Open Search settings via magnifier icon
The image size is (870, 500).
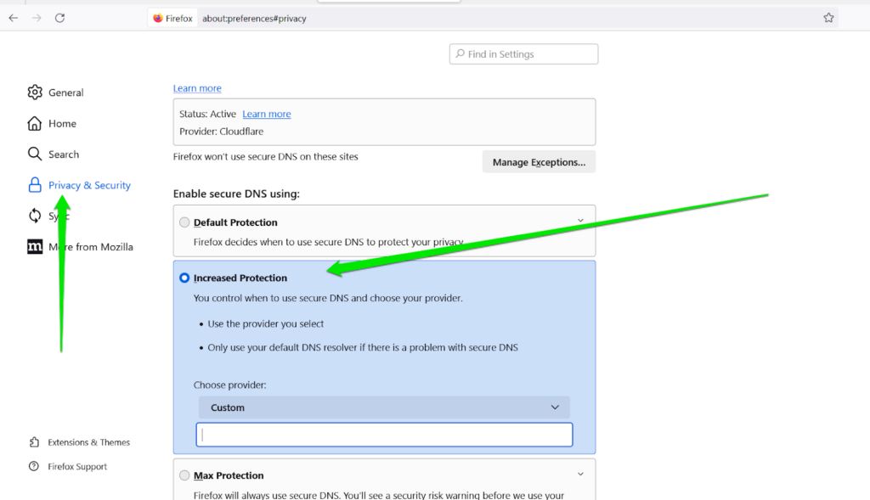[35, 154]
